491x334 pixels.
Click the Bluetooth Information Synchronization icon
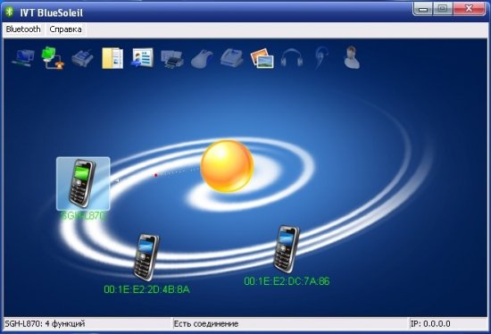pos(142,58)
